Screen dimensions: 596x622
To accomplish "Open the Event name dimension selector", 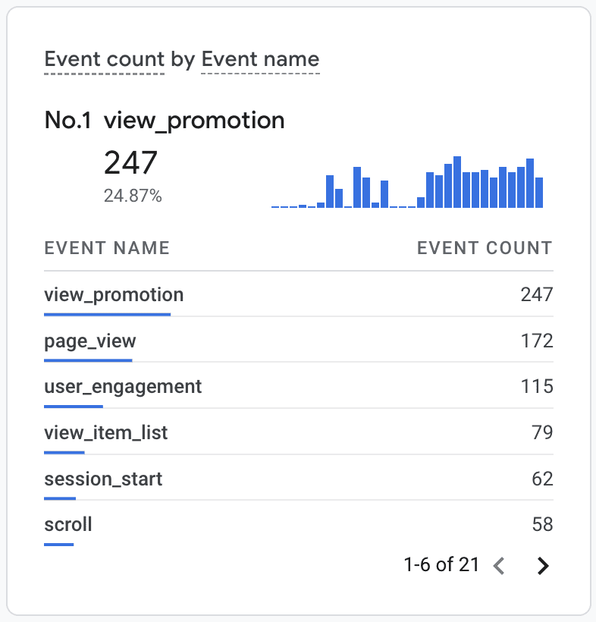I will tap(259, 58).
